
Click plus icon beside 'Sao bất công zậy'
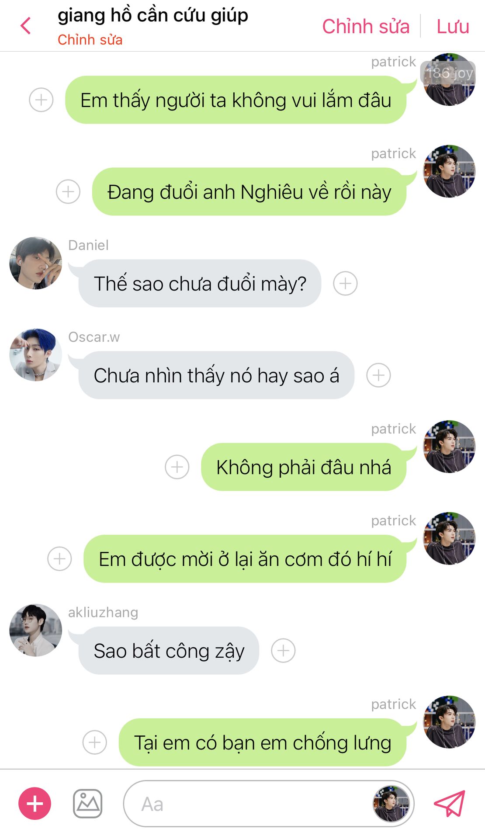[283, 650]
